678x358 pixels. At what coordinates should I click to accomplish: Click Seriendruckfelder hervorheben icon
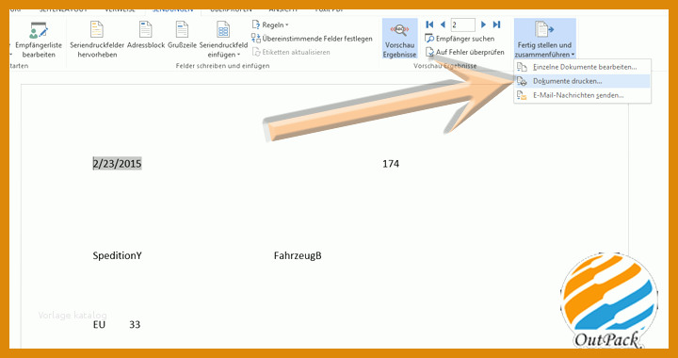(97, 30)
